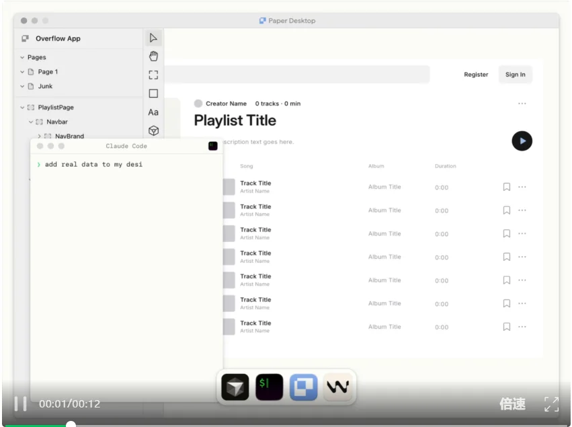Open the Paper app in the dock

pos(303,387)
